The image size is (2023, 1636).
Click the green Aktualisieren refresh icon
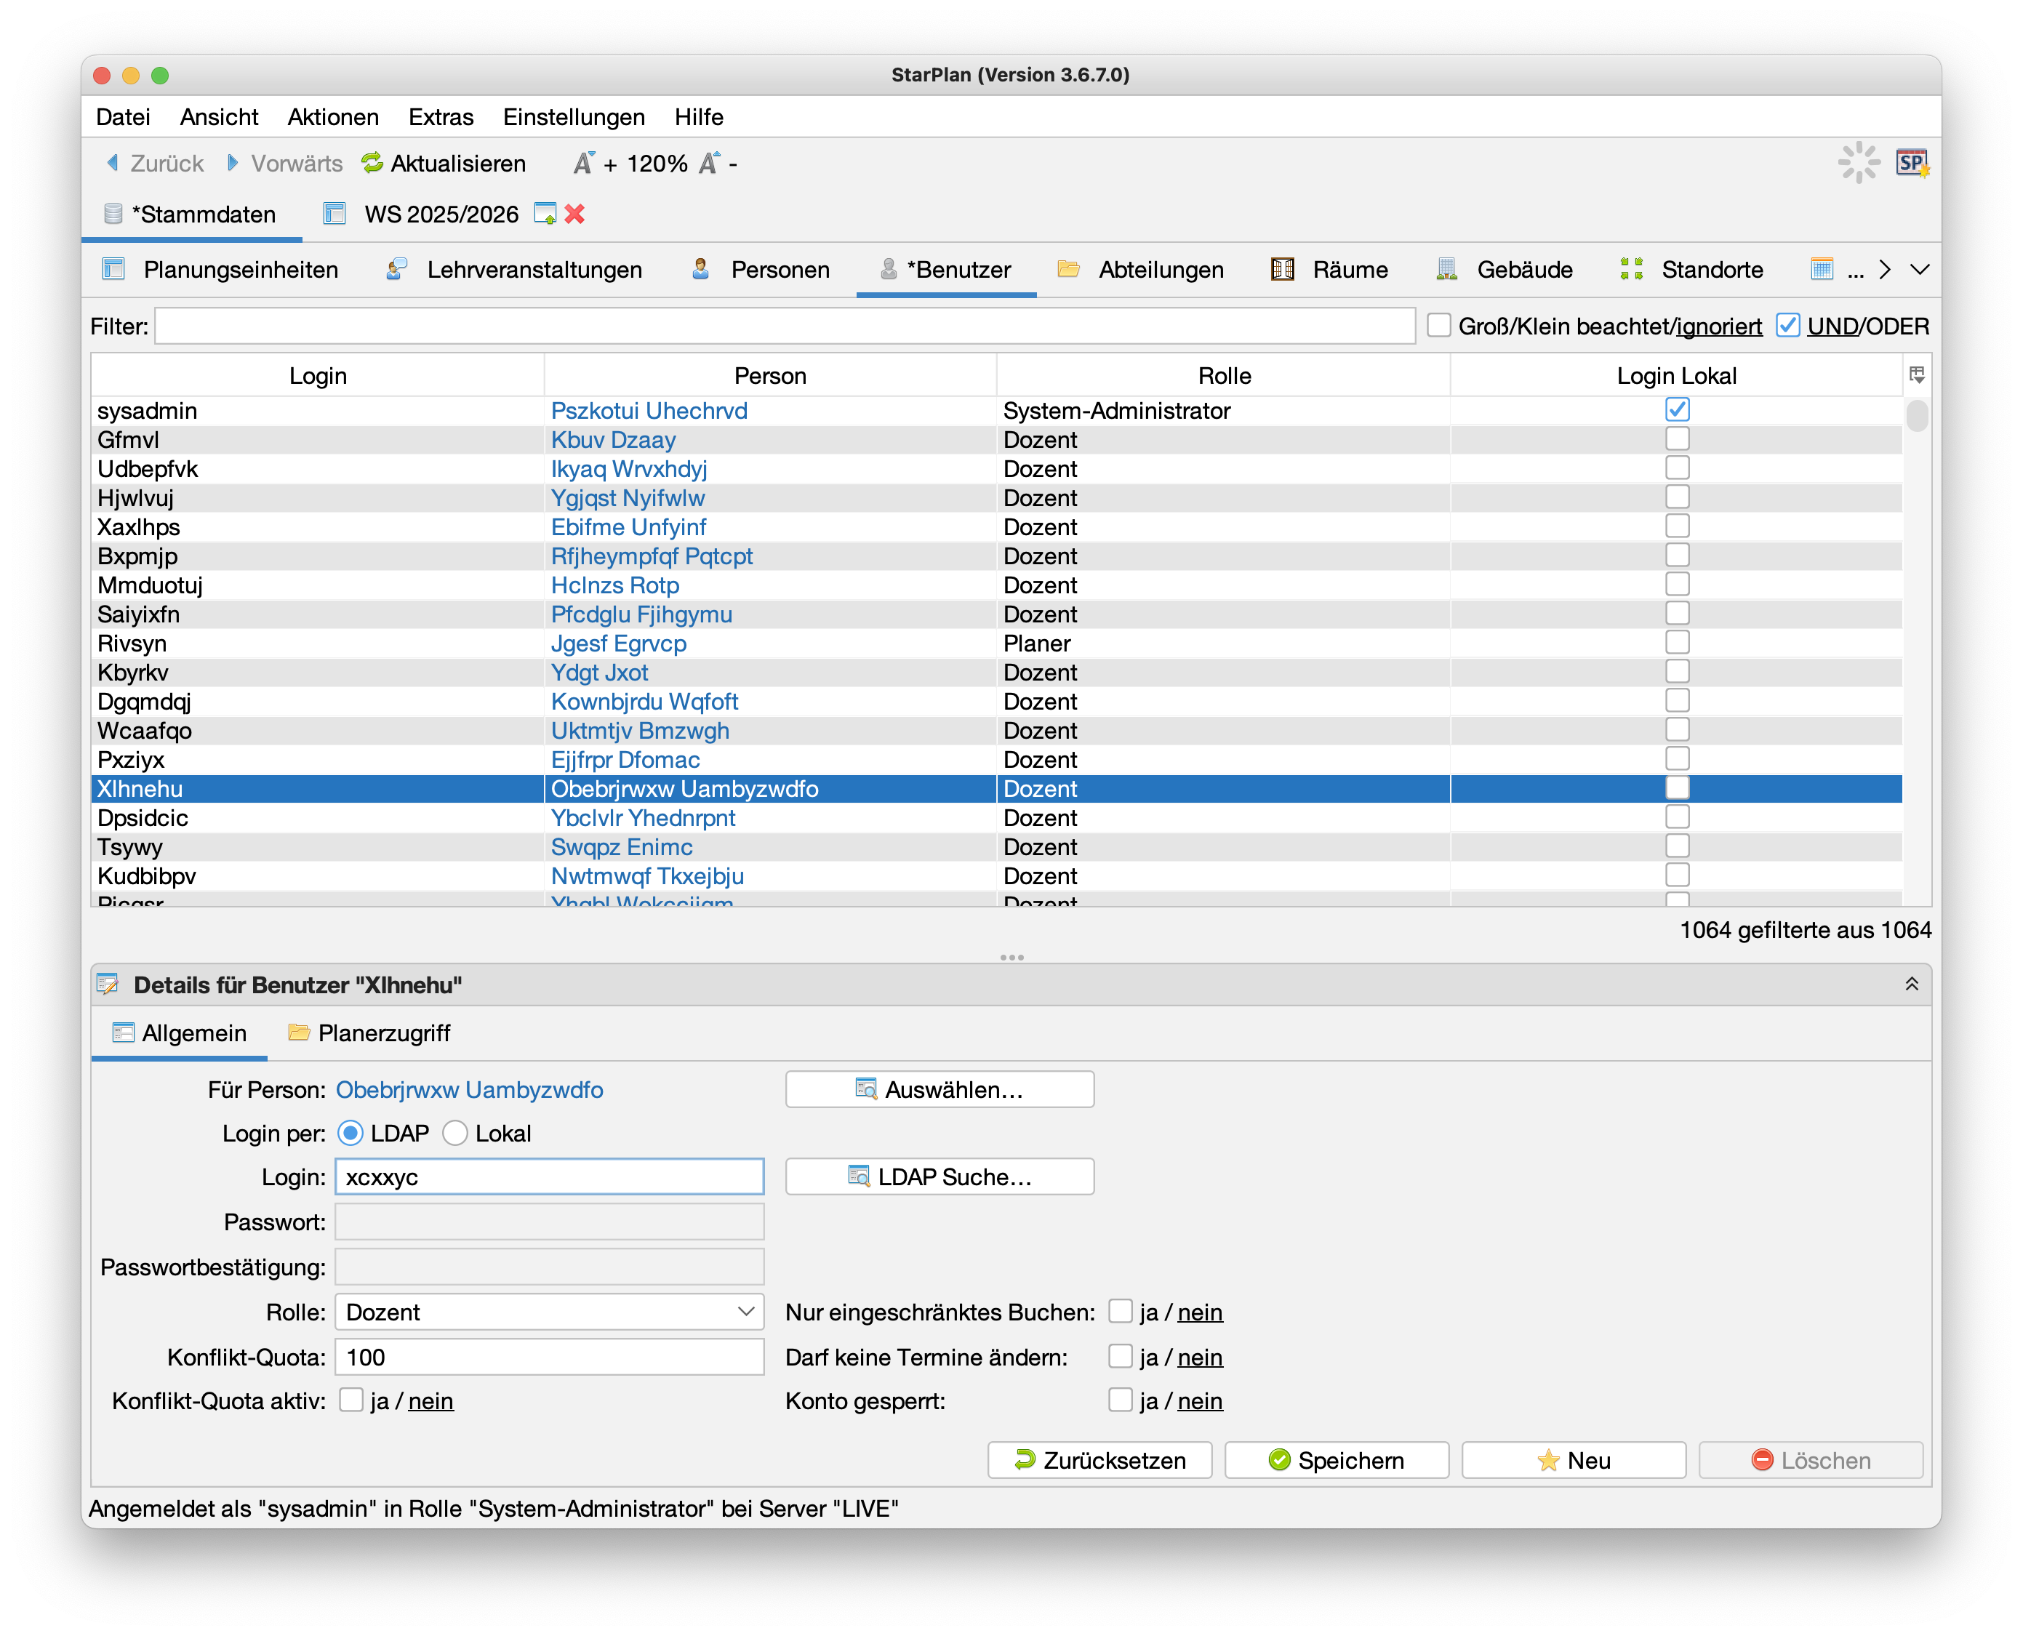(x=372, y=163)
